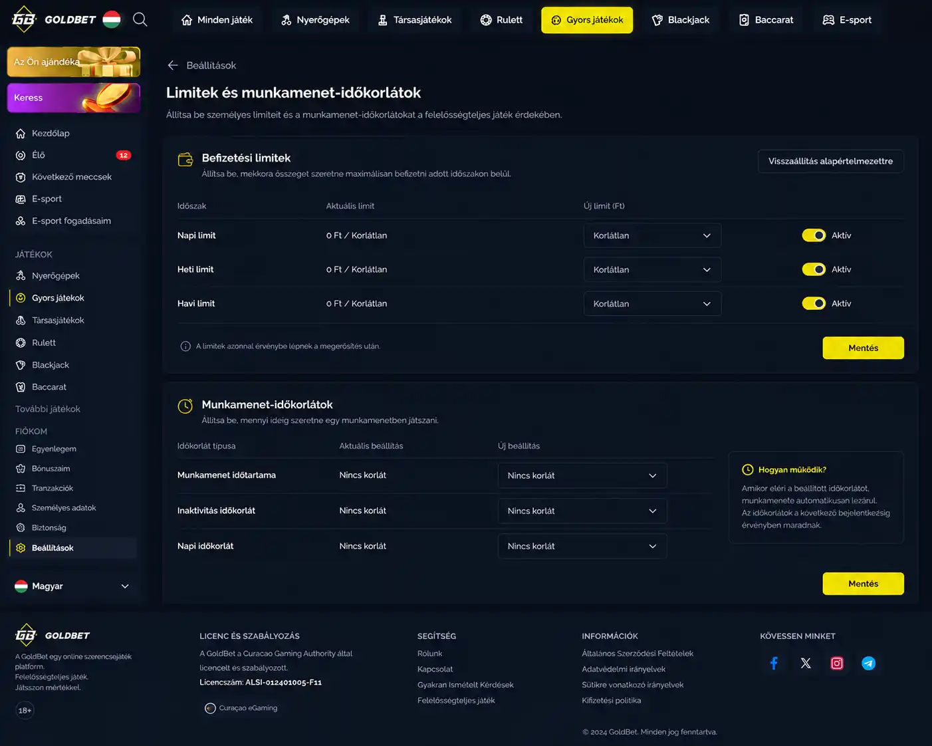Click the X social icon
Image resolution: width=932 pixels, height=746 pixels.
806,663
